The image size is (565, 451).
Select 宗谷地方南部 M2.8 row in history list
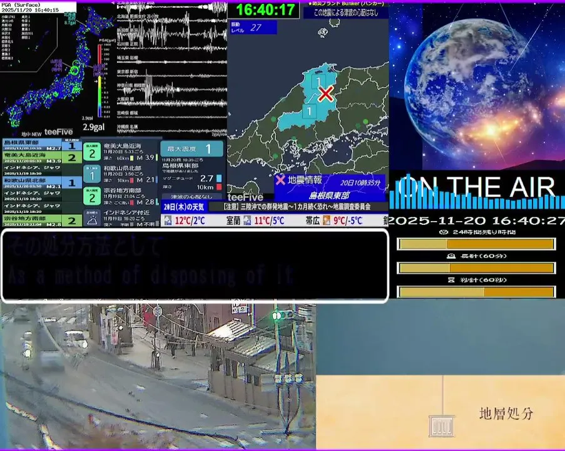tap(42, 221)
